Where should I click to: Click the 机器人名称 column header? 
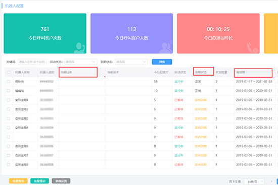tap(22, 72)
